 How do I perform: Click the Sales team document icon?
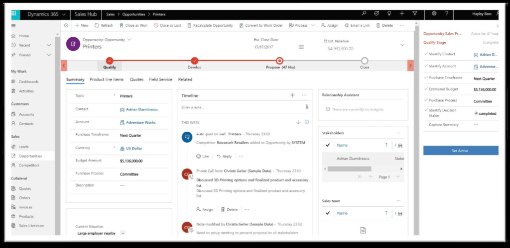(x=363, y=230)
